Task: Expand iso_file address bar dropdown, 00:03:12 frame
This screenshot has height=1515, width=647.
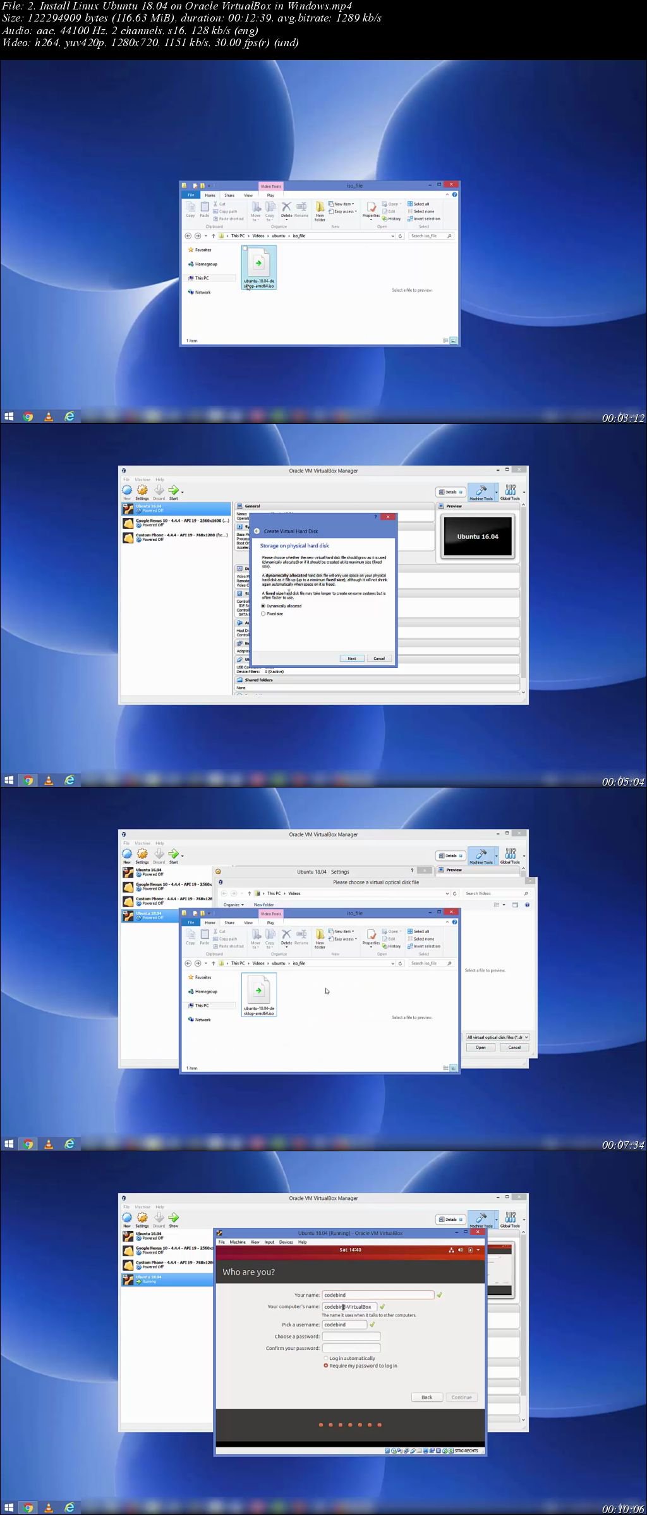Action: (392, 236)
